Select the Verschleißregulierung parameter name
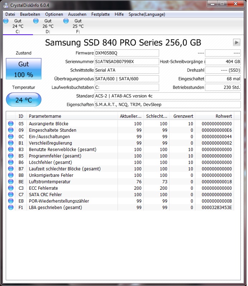Image resolution: width=248 pixels, height=286 pixels. [x=51, y=143]
